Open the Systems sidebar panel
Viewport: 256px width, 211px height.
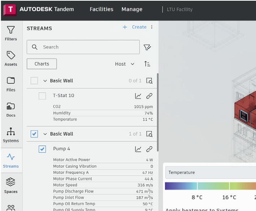click(x=11, y=135)
